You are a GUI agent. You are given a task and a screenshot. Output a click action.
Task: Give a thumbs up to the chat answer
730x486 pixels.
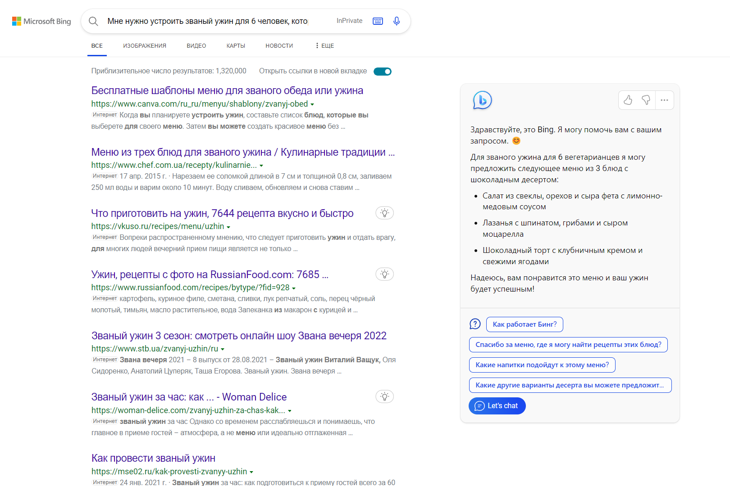point(628,100)
